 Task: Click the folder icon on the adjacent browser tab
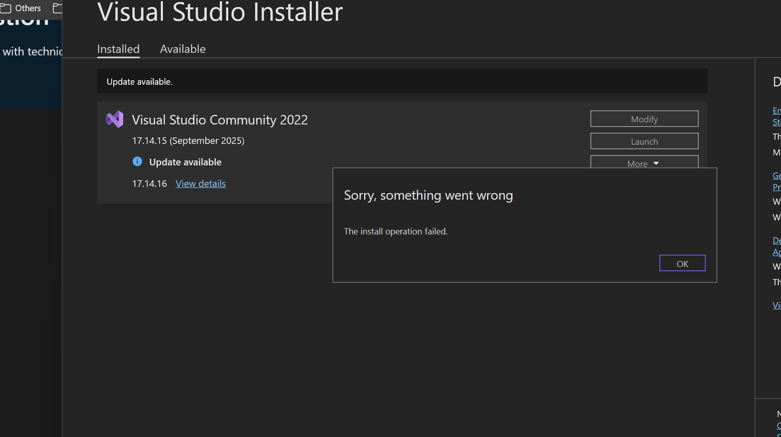[x=57, y=7]
